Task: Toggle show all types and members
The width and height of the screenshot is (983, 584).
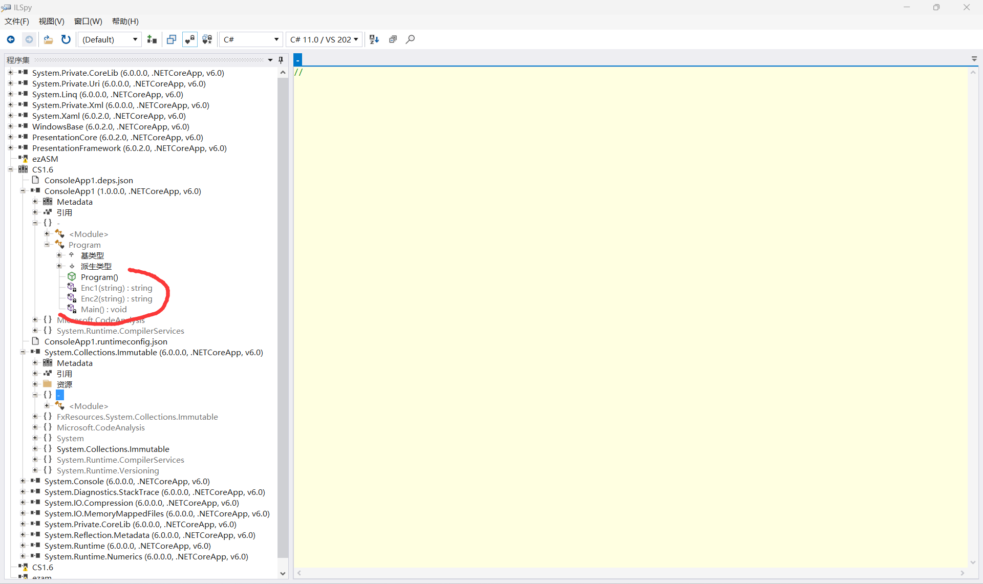Action: [x=207, y=39]
